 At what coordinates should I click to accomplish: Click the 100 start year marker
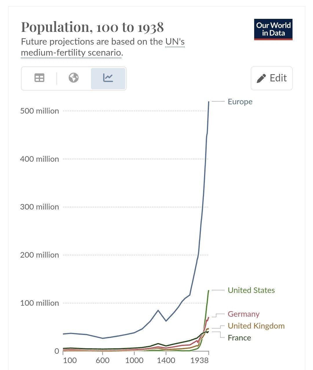coord(70,360)
